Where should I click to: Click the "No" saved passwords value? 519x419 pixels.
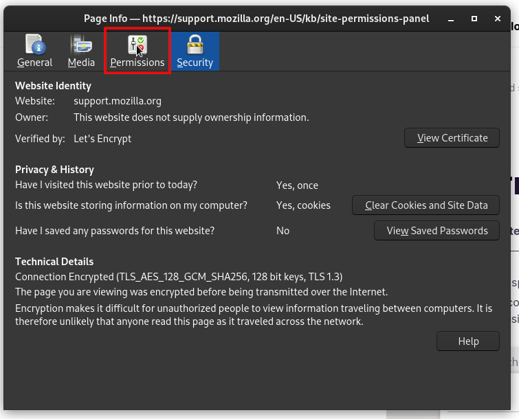[283, 231]
